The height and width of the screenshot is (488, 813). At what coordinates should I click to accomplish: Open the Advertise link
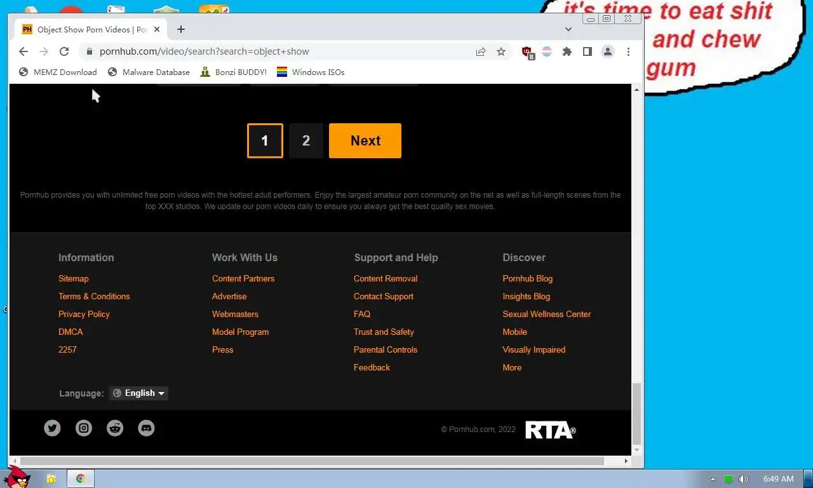tap(229, 296)
